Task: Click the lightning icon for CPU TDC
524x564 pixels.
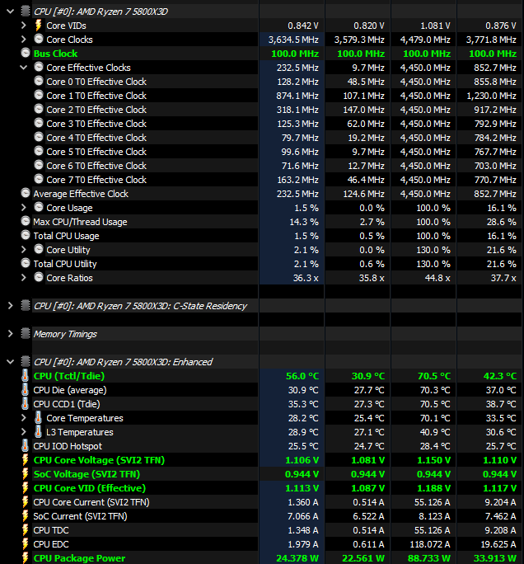Action: click(x=26, y=530)
